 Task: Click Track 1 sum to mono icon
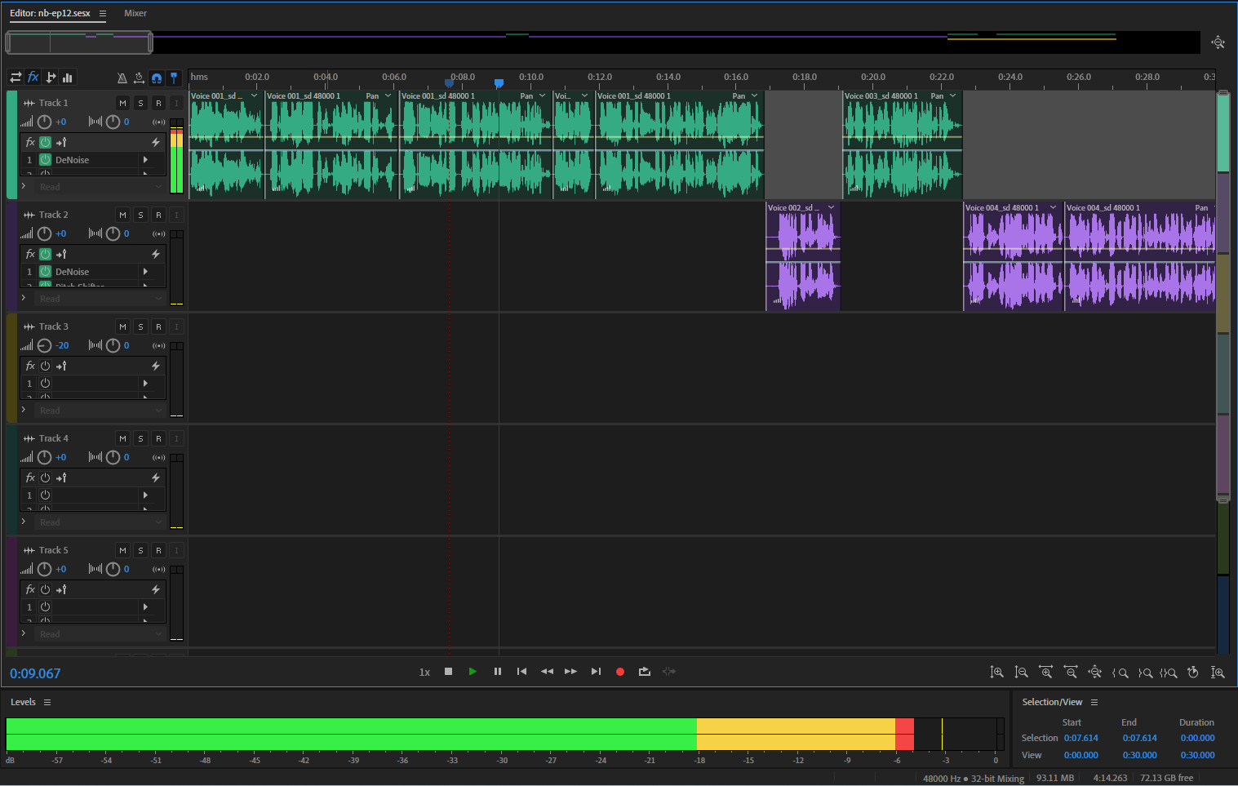point(159,122)
